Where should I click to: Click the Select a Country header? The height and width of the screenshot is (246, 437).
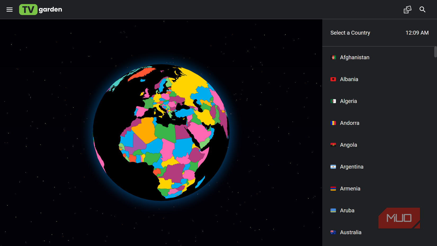tap(350, 33)
